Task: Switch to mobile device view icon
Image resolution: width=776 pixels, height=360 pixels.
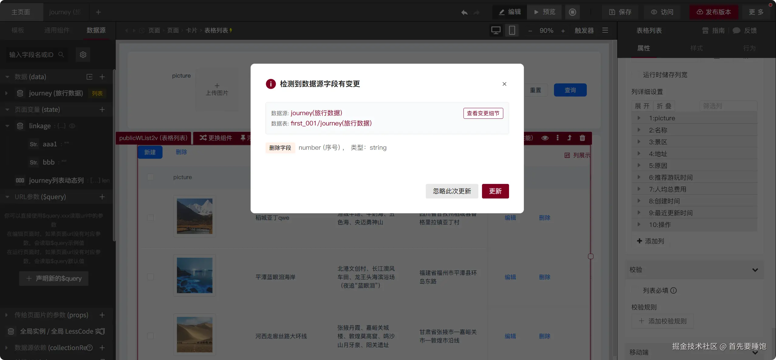Action: pyautogui.click(x=512, y=30)
